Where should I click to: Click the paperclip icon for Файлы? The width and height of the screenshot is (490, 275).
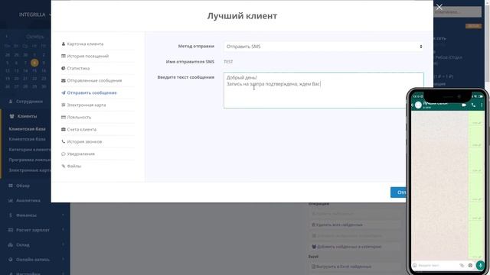(x=64, y=167)
